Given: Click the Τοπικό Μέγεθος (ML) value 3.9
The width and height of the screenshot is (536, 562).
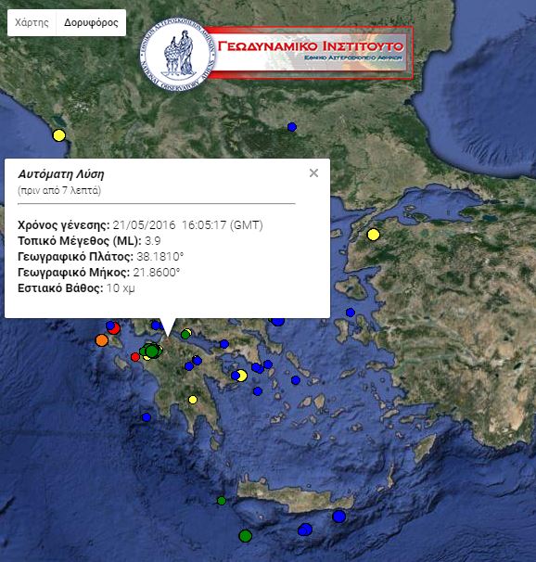Looking at the screenshot, I should pos(153,241).
